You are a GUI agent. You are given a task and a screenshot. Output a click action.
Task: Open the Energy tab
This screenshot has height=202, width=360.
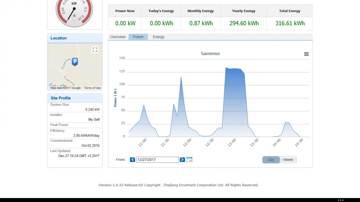159,37
